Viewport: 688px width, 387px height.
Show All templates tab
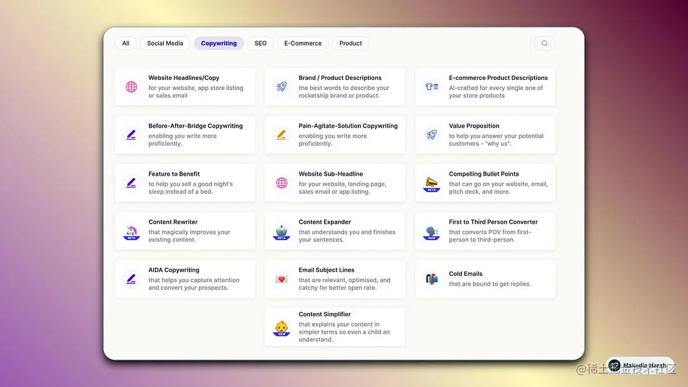[126, 43]
